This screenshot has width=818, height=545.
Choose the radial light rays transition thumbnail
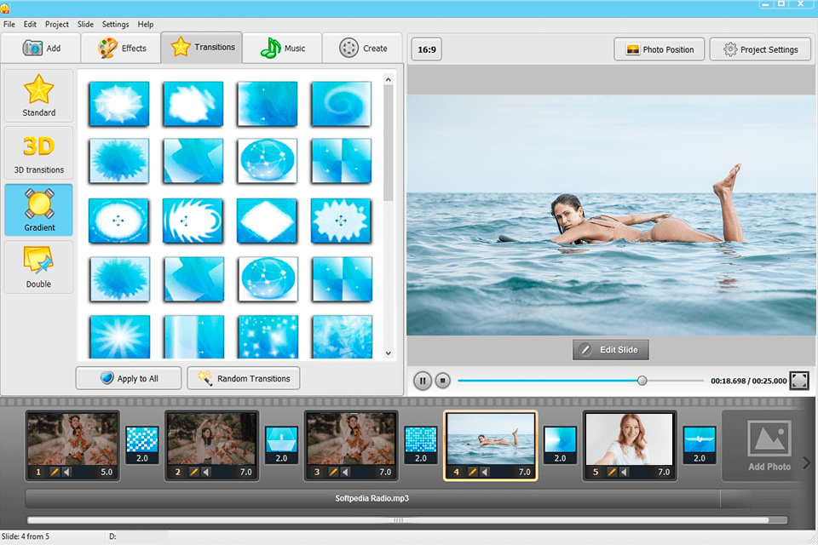coord(119,336)
